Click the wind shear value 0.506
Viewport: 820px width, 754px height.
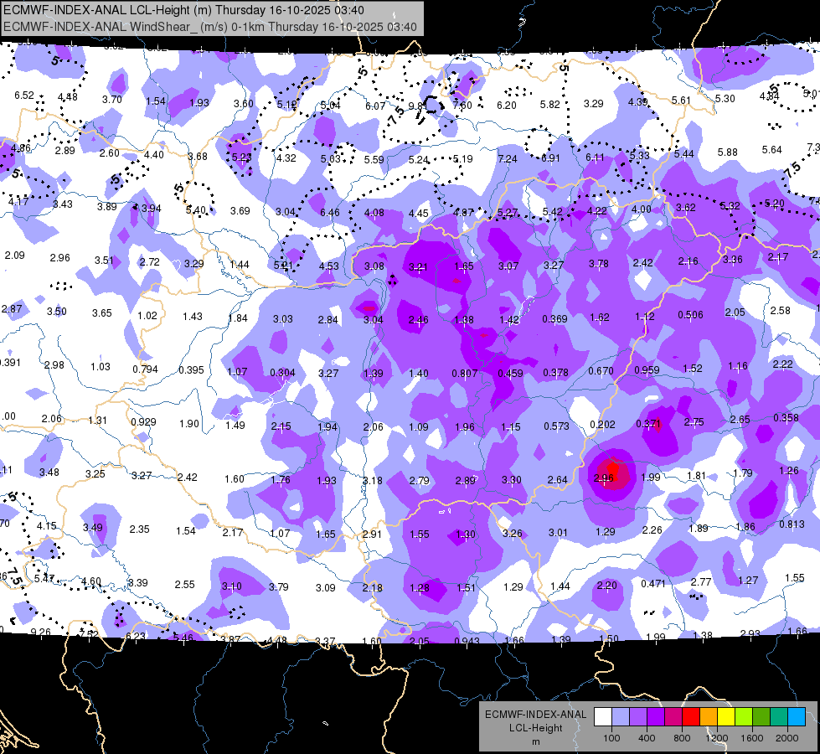690,314
